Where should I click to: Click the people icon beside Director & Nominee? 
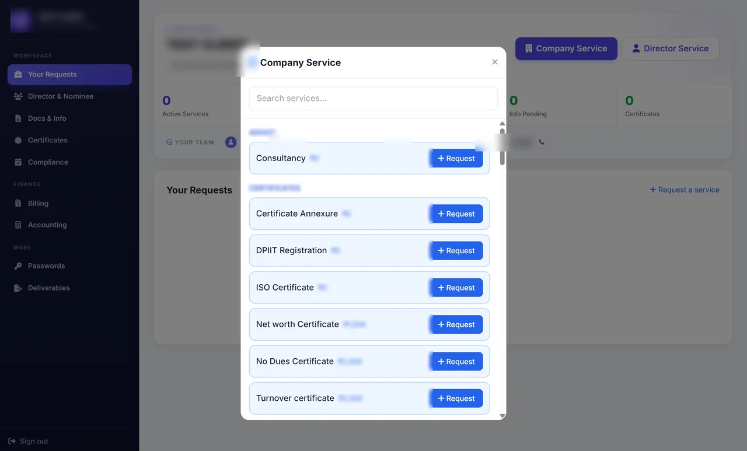(18, 96)
